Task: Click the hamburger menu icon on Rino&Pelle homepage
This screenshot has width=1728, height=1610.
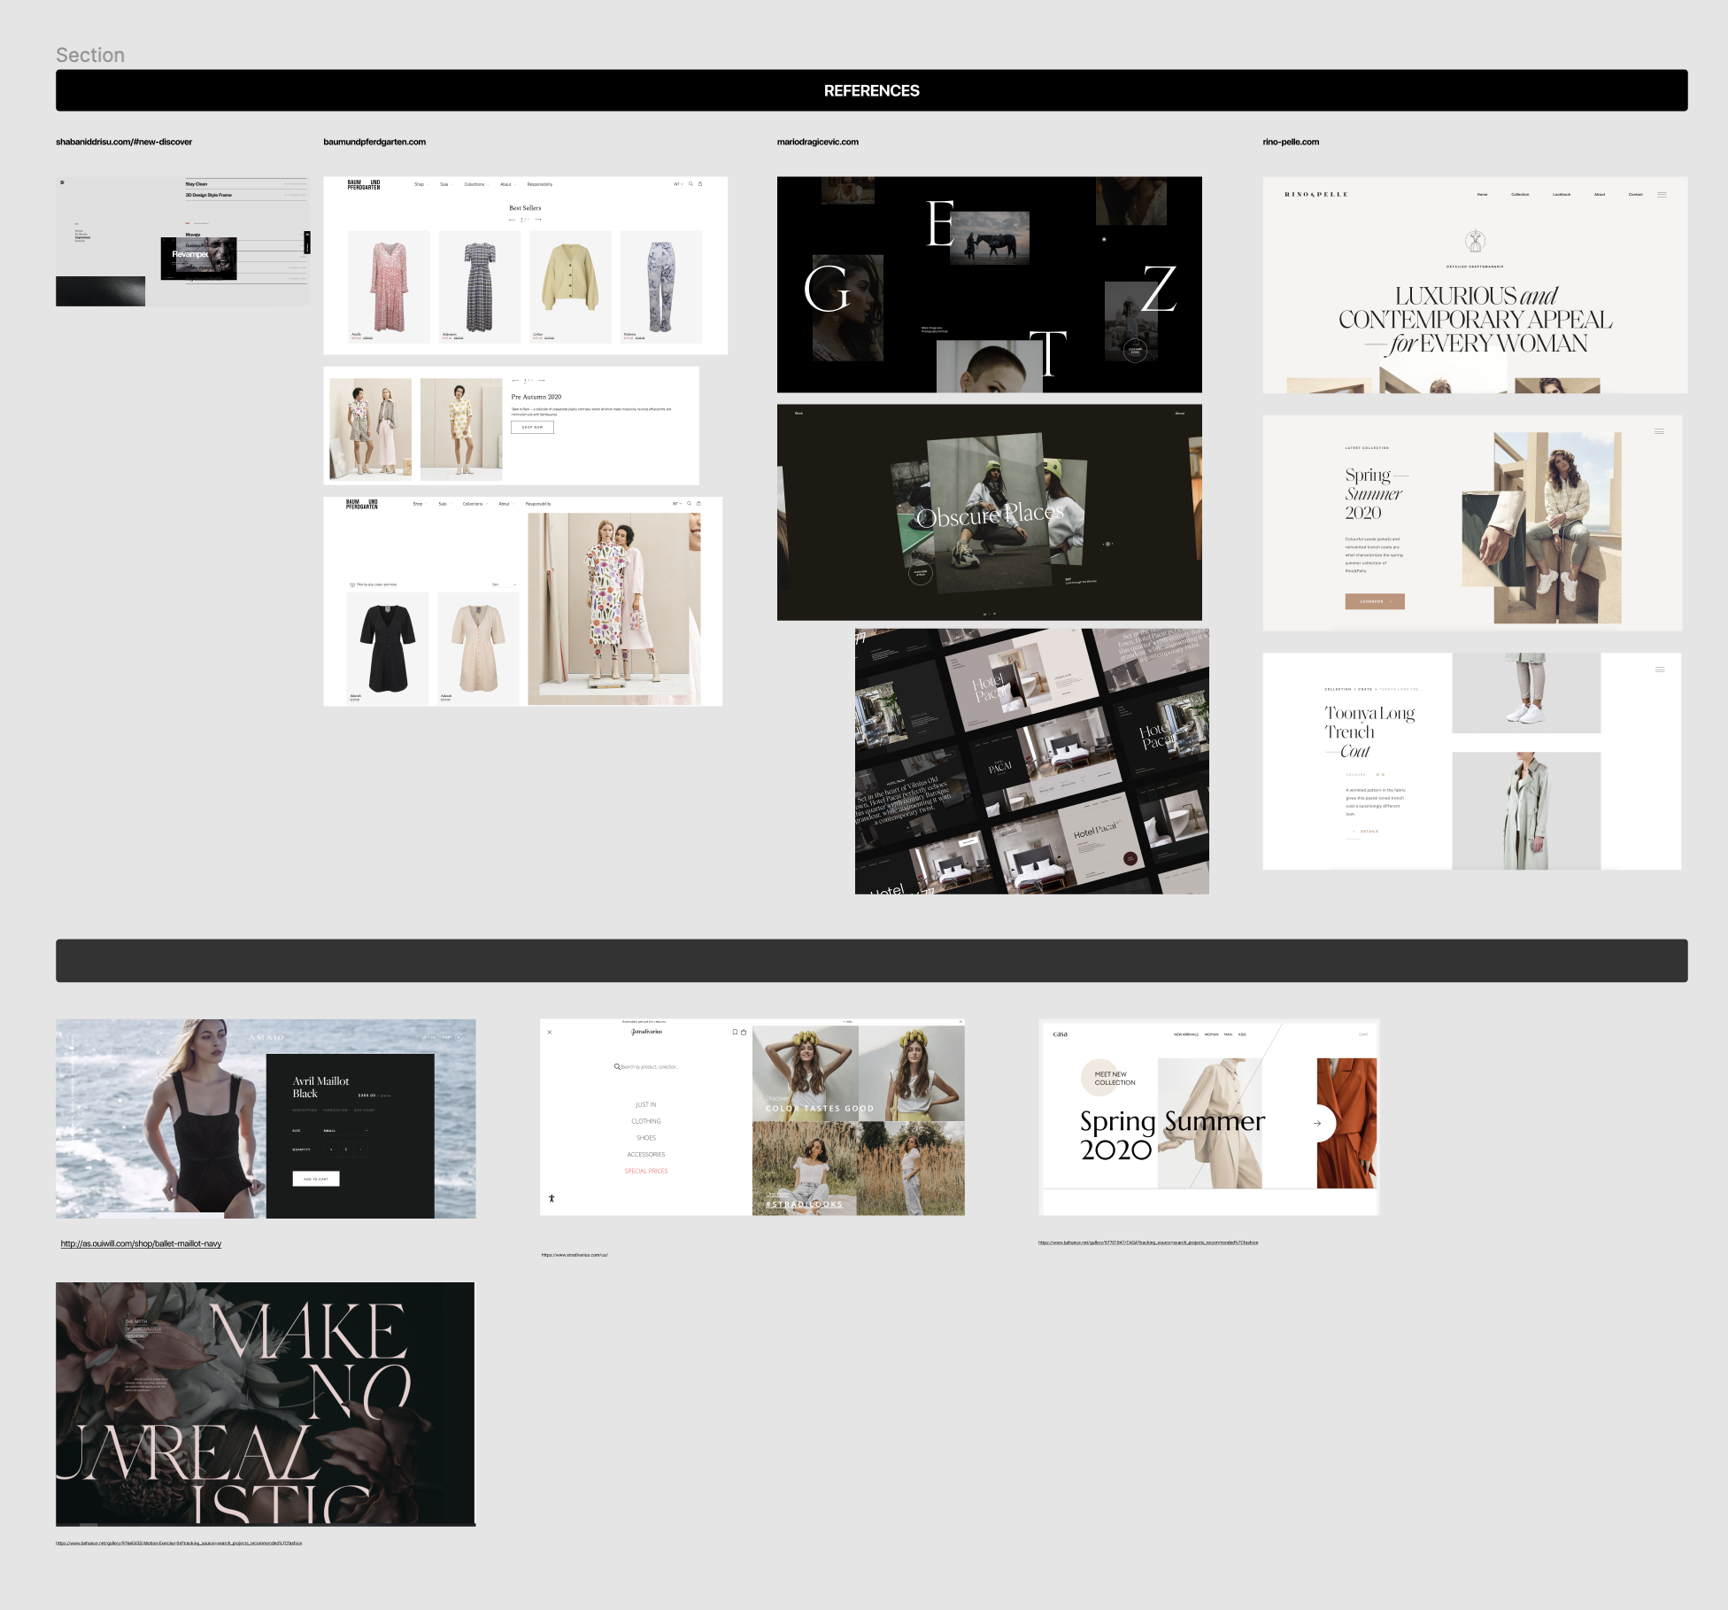Action: [x=1662, y=195]
